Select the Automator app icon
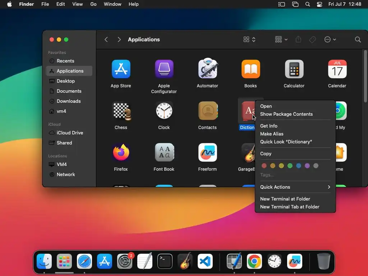368x276 pixels. 207,68
